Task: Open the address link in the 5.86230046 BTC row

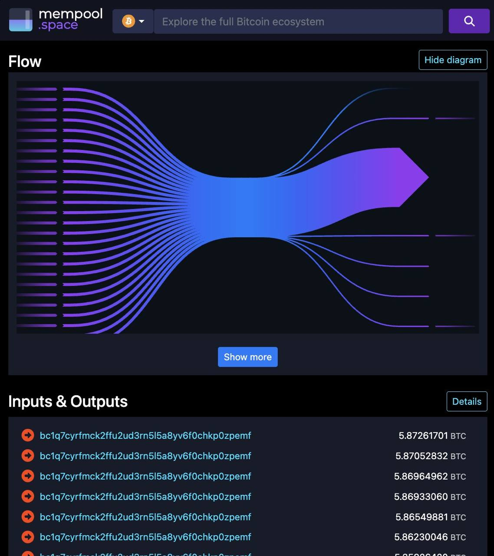Action: 145,537
